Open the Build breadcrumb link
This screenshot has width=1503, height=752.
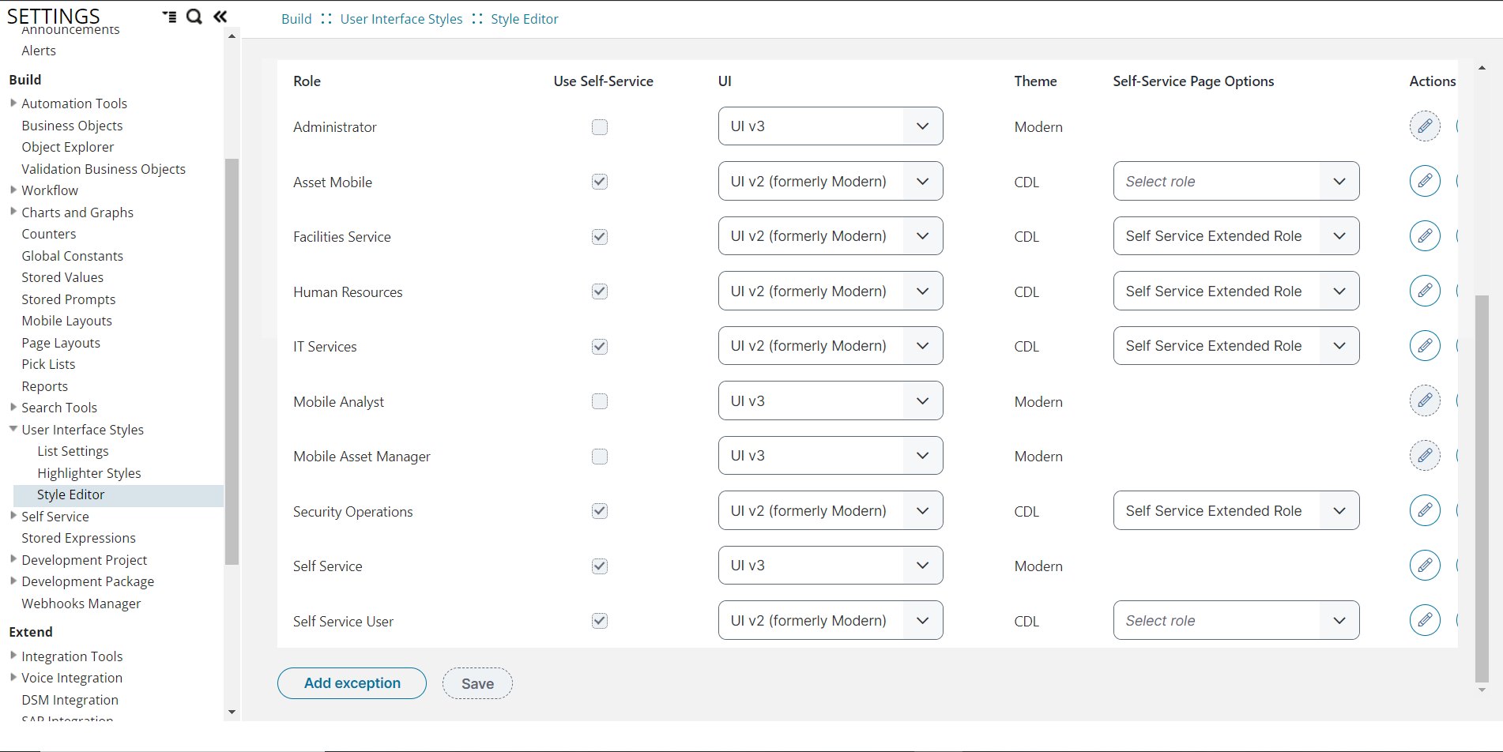coord(296,18)
